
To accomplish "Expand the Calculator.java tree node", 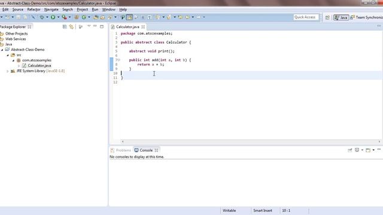I will pos(19,66).
